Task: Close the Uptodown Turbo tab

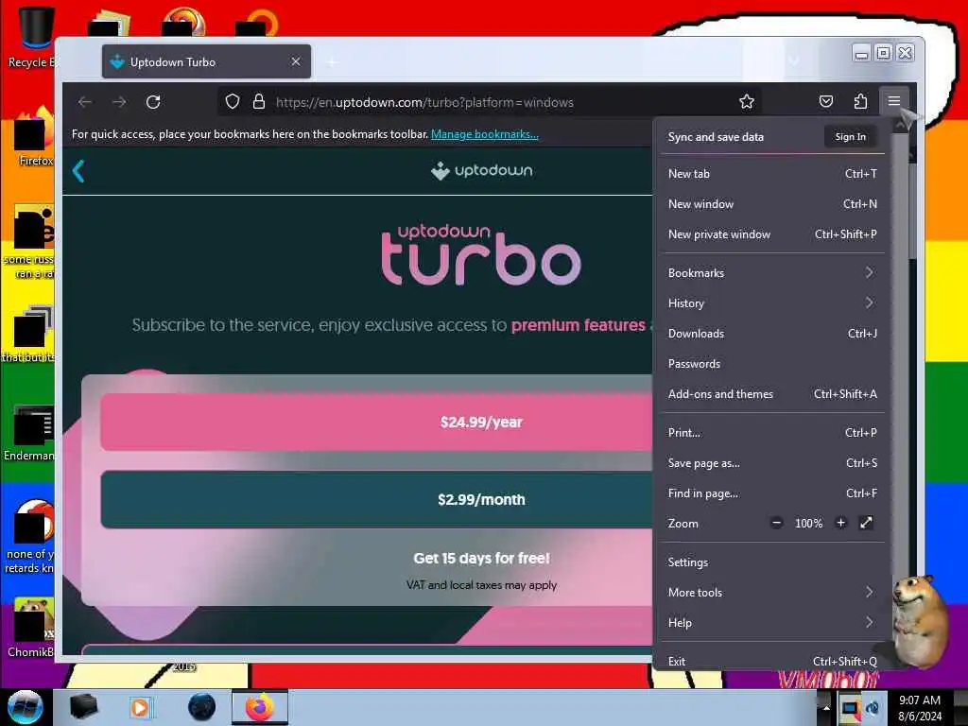Action: (x=296, y=61)
